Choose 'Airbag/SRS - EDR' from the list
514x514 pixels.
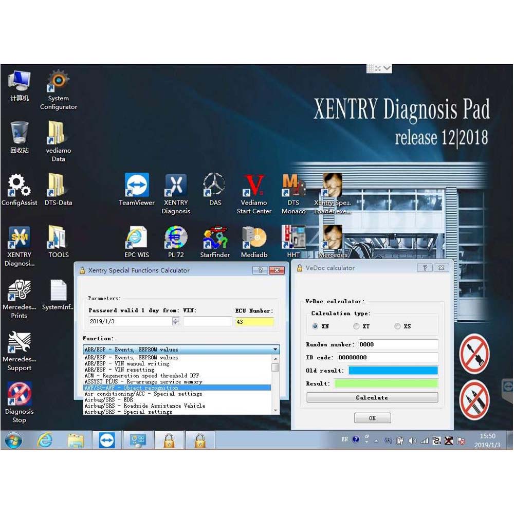coord(109,399)
